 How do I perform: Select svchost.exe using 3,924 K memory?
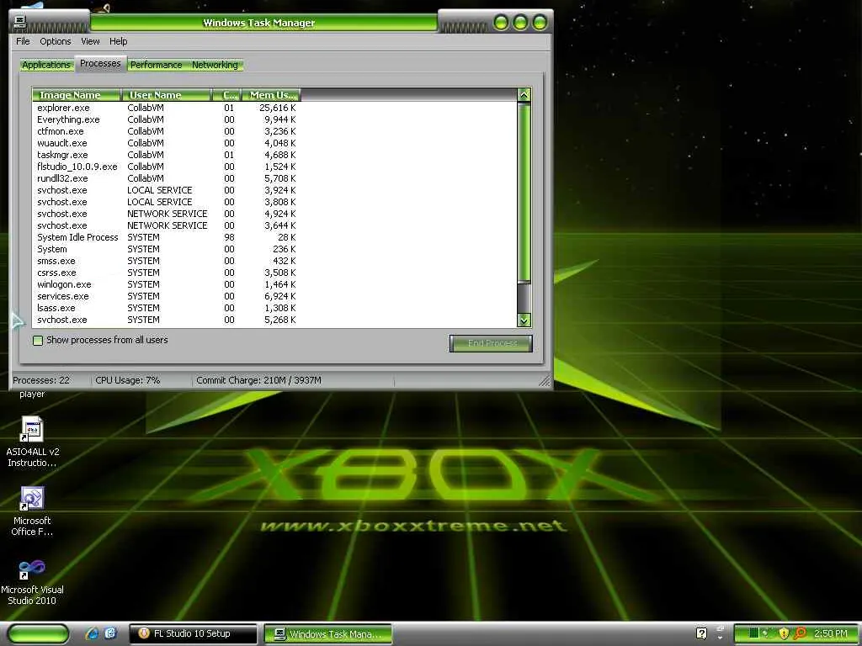167,190
